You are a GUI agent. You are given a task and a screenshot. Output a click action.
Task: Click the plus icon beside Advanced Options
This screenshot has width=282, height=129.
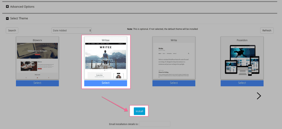(x=7, y=7)
